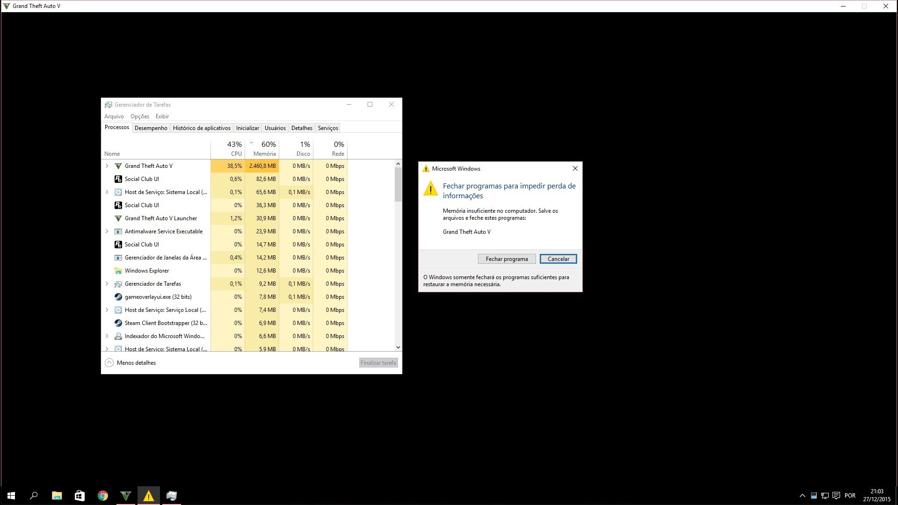Select the warning dialog taskbar icon
This screenshot has width=898, height=505.
pyautogui.click(x=148, y=496)
